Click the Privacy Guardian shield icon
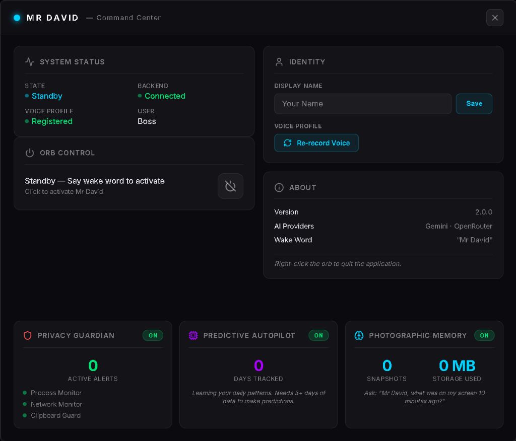Image resolution: width=516 pixels, height=441 pixels. (x=28, y=335)
